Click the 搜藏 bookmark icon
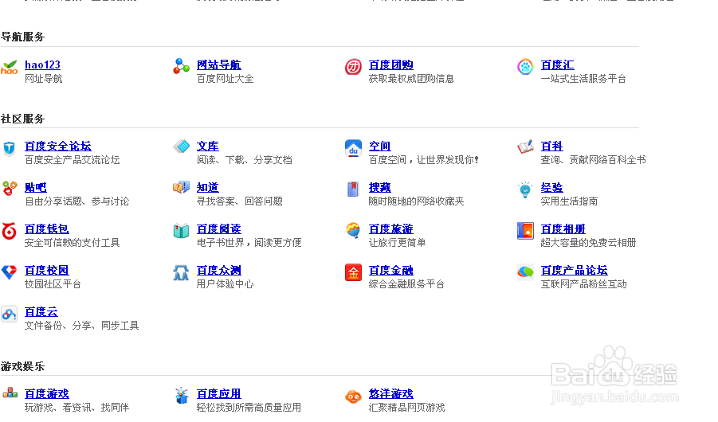This screenshot has width=718, height=422. 353,189
